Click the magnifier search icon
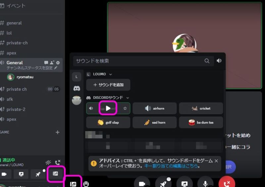Viewport: 265px width, 187px height. pos(207,61)
